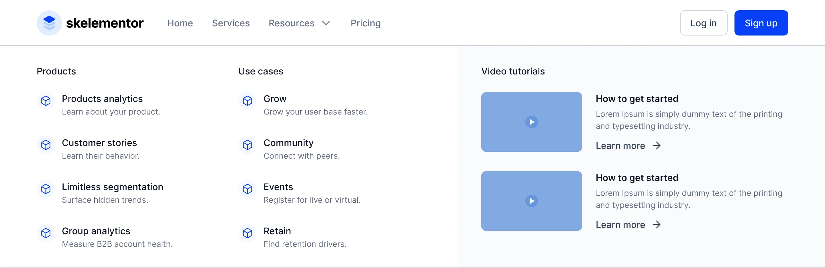This screenshot has height=268, width=825.
Task: Play the first How to get started video
Action: (x=531, y=122)
